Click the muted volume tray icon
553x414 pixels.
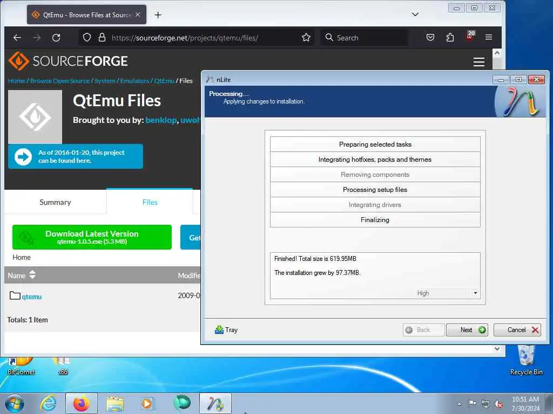coord(498,404)
